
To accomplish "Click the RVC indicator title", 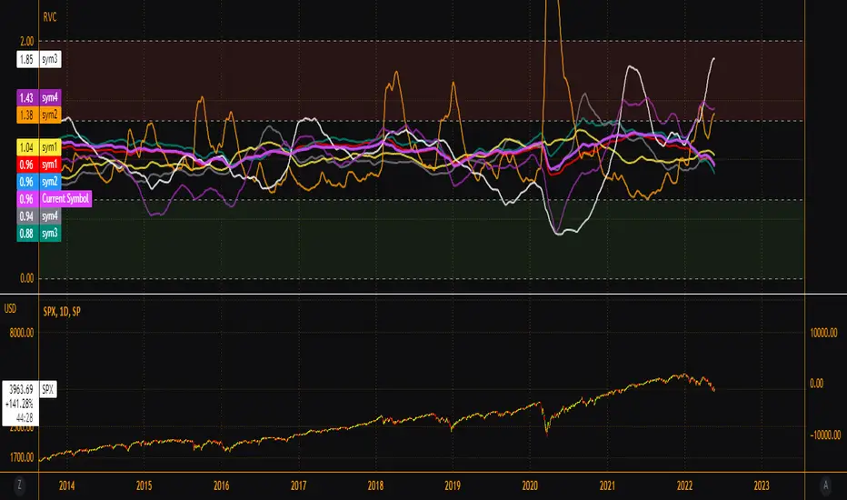I will 50,17.
